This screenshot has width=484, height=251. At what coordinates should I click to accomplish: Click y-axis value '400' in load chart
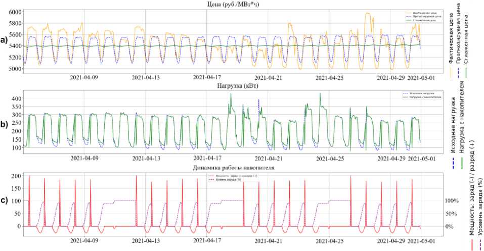(17, 98)
